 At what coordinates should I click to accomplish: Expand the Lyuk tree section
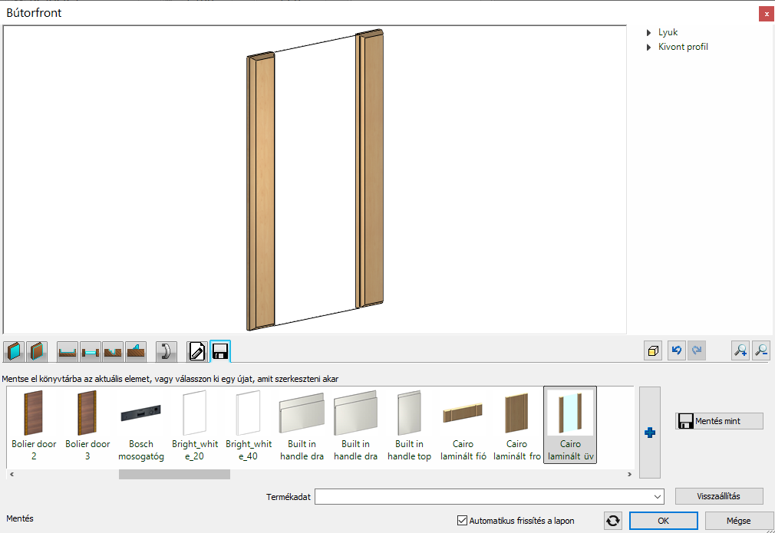coord(650,33)
